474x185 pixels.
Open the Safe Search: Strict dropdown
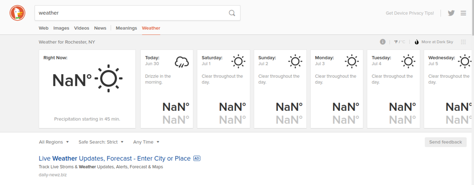[x=101, y=142]
